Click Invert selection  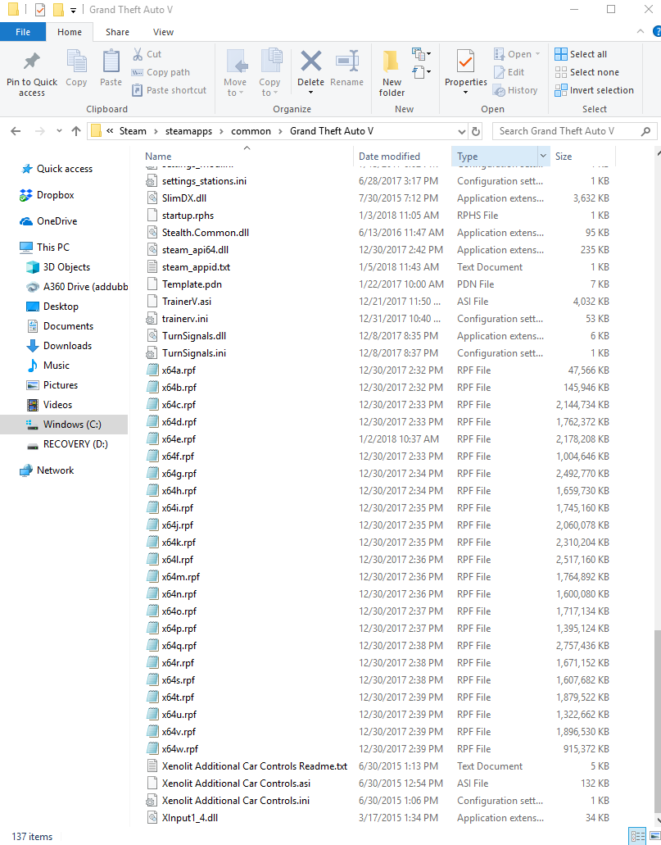coord(594,90)
